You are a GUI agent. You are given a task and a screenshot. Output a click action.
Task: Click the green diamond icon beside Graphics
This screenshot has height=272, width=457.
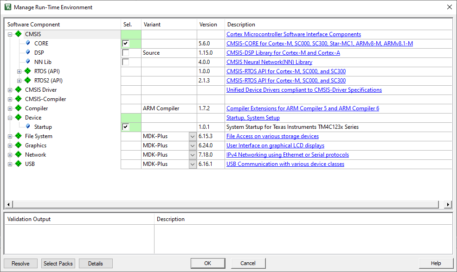click(19, 145)
